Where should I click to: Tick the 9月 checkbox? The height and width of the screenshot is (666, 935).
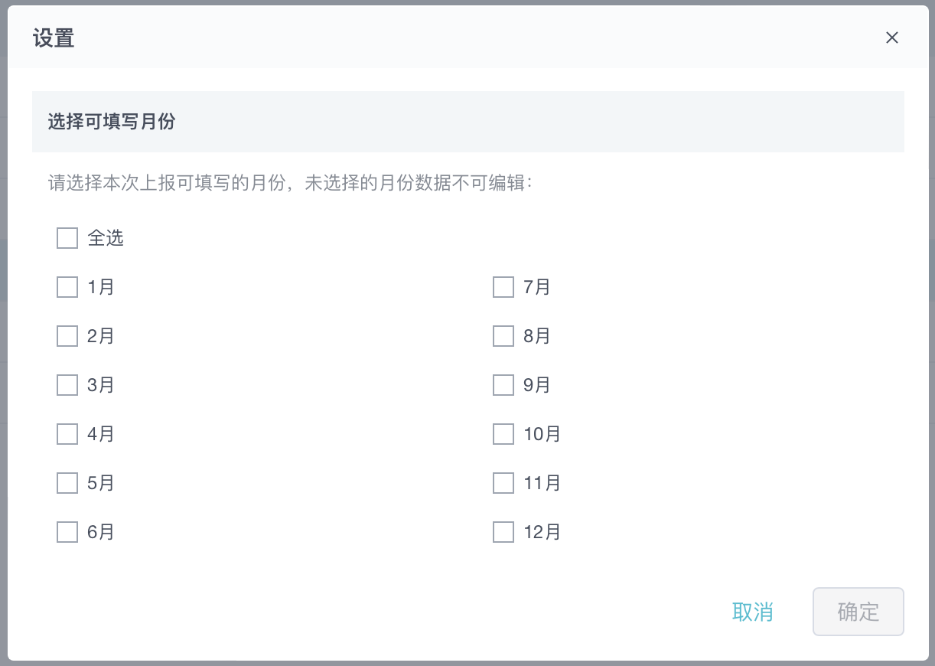pos(503,385)
